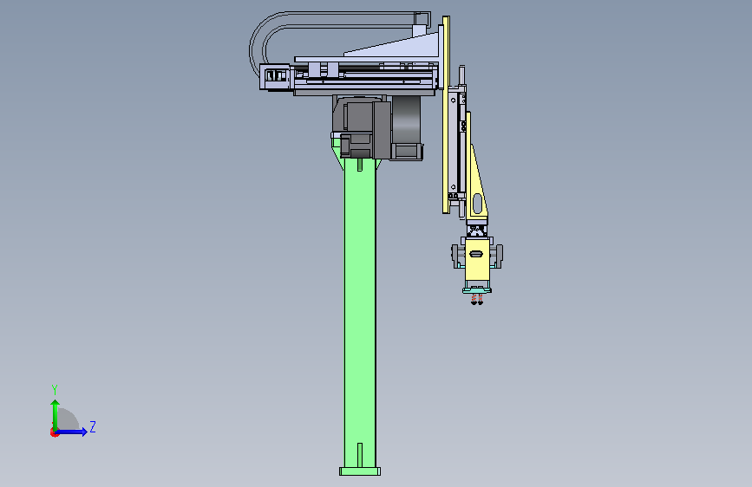Image resolution: width=752 pixels, height=487 pixels.
Task: Click the letter Y label of the triad
Action: click(x=55, y=390)
